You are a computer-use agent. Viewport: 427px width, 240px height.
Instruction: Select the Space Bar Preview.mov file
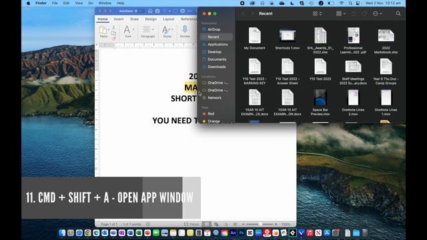(320, 103)
